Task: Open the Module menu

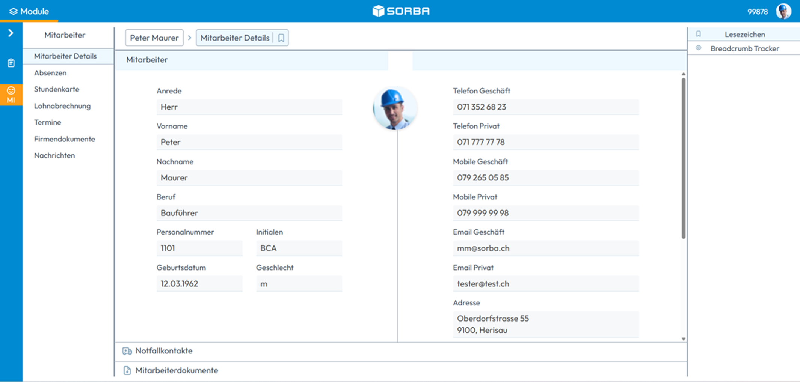Action: click(x=29, y=11)
